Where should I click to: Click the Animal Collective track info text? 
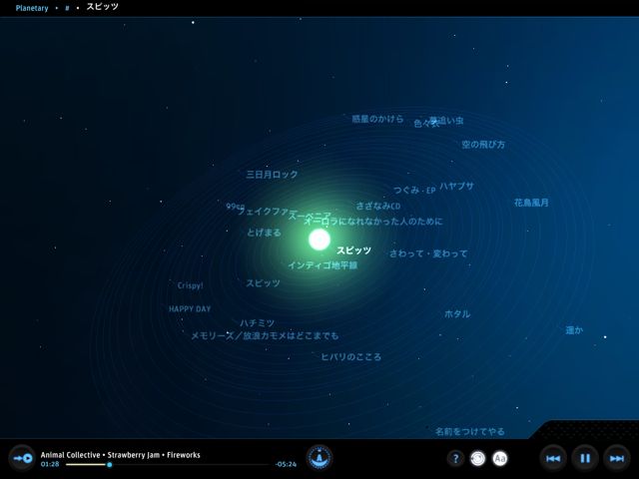(x=120, y=455)
